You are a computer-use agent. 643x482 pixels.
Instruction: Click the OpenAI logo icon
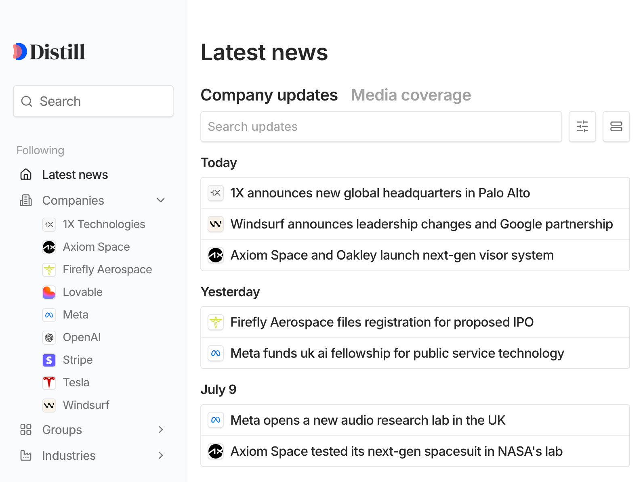(x=49, y=337)
